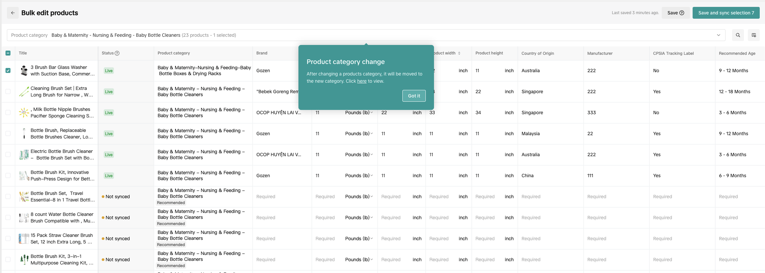This screenshot has width=765, height=273.
Task: Click the Status column help icon
Action: click(x=117, y=53)
